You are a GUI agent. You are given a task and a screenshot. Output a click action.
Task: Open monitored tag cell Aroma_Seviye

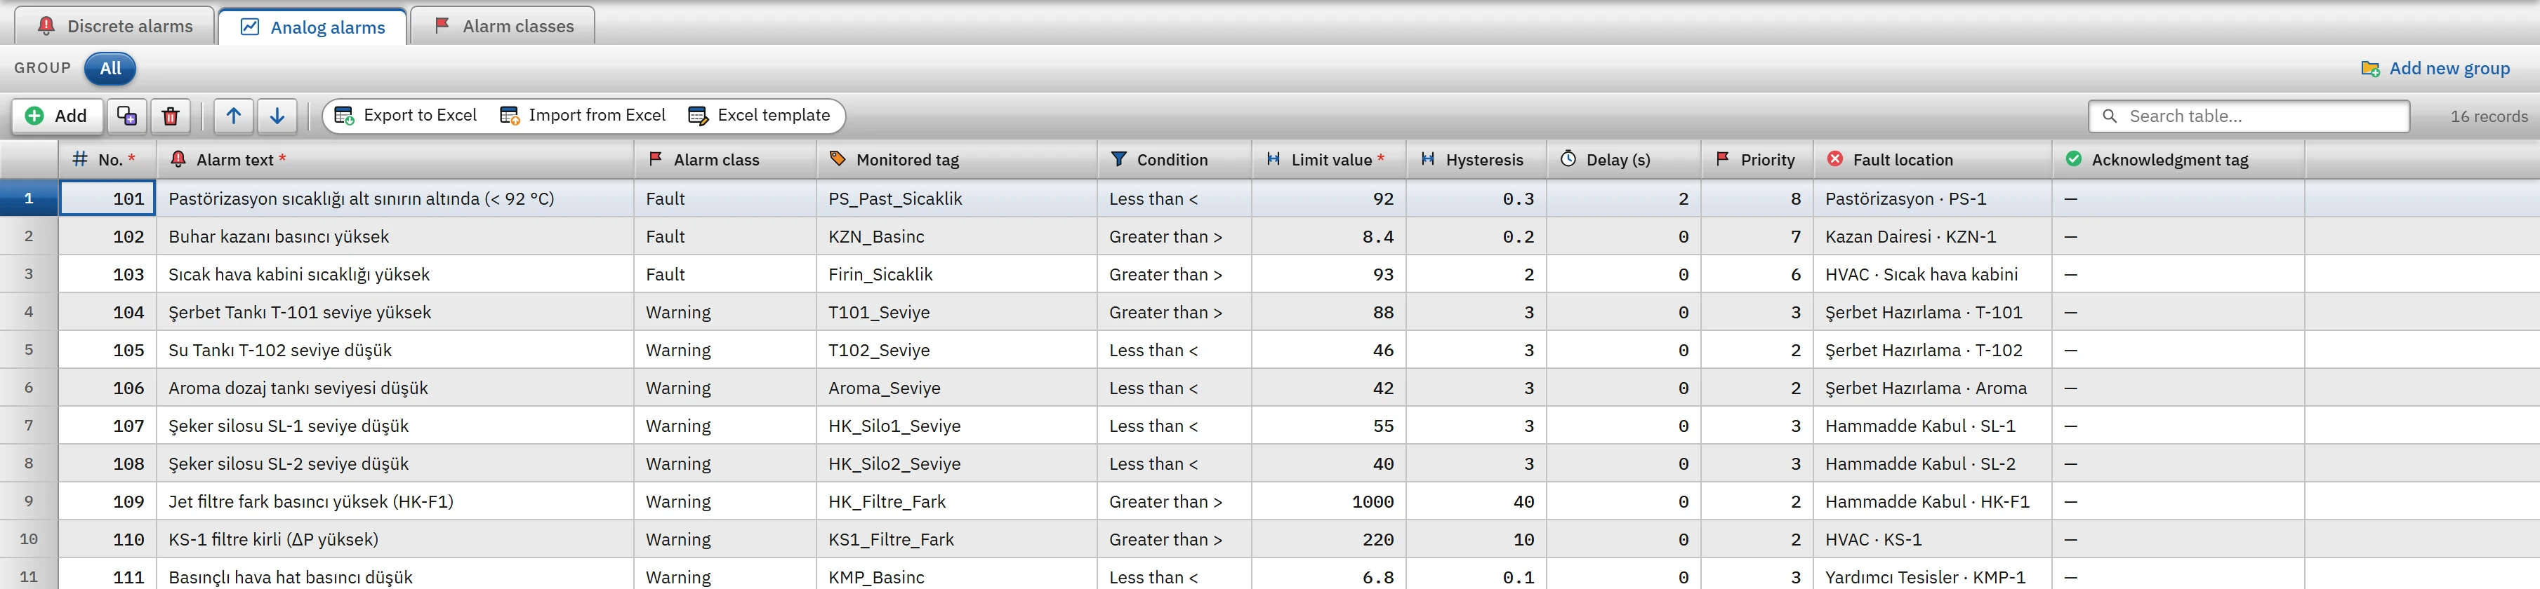tap(956, 388)
